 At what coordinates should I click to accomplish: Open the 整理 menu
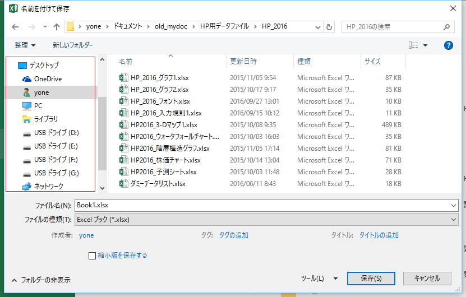click(x=25, y=45)
